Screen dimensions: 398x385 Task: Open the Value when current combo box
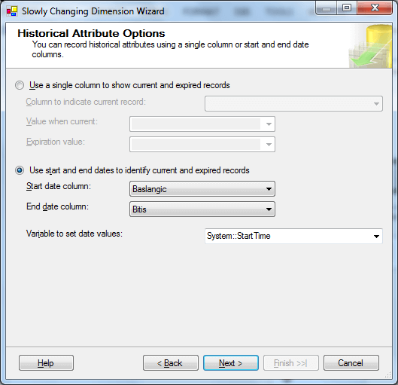[202, 124]
